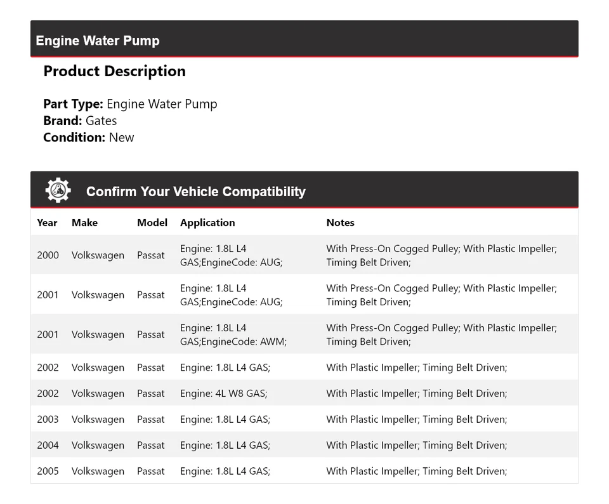Select the Product Description heading
Viewport: 609px width, 504px height.
[114, 71]
